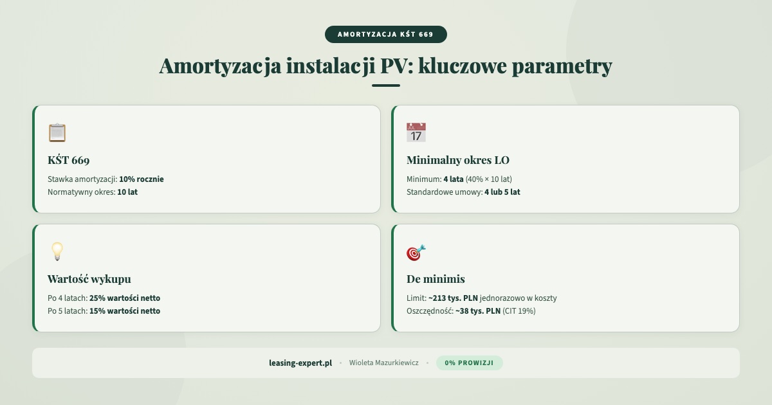Click the dot separator after Wioleta Mazurkiewicz
The width and height of the screenshot is (772, 405).
[427, 363]
